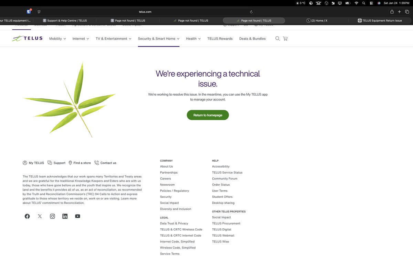Open Data Trust & Privacy link

[174, 224]
